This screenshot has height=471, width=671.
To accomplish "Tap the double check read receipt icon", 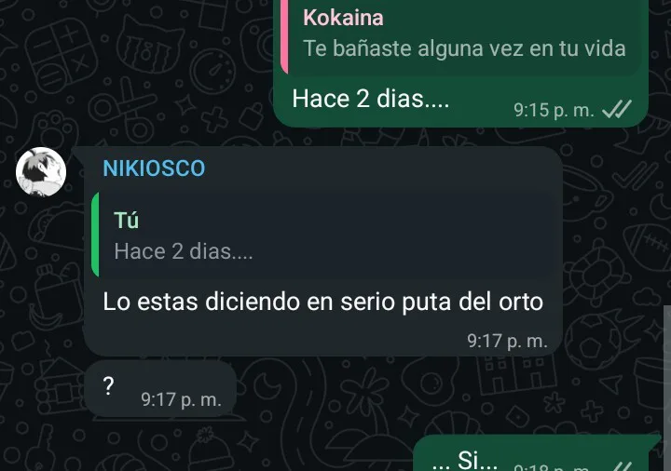I will 617,110.
